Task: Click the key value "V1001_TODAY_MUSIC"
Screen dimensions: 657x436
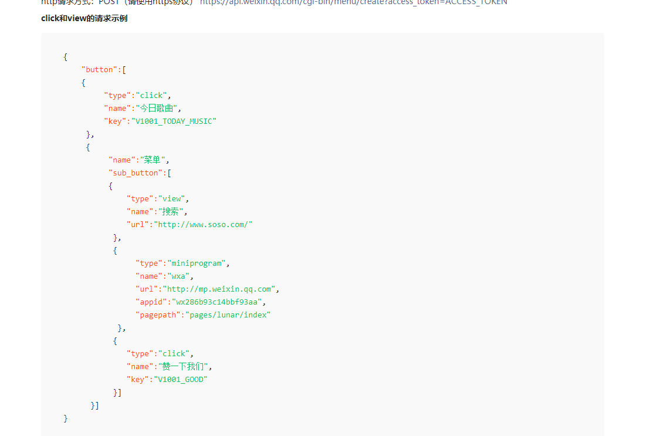Action: (174, 121)
